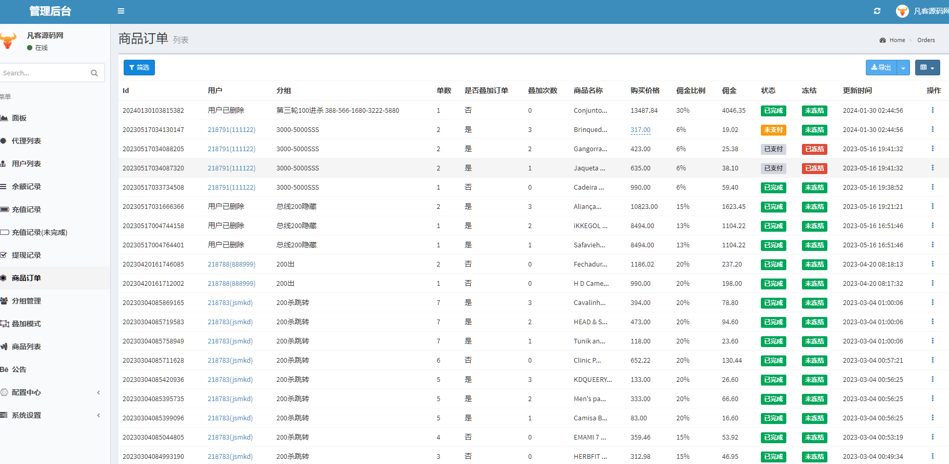Viewport: 949px width, 464px height.
Task: Toggle the hamburger sidebar menu icon
Action: [121, 11]
